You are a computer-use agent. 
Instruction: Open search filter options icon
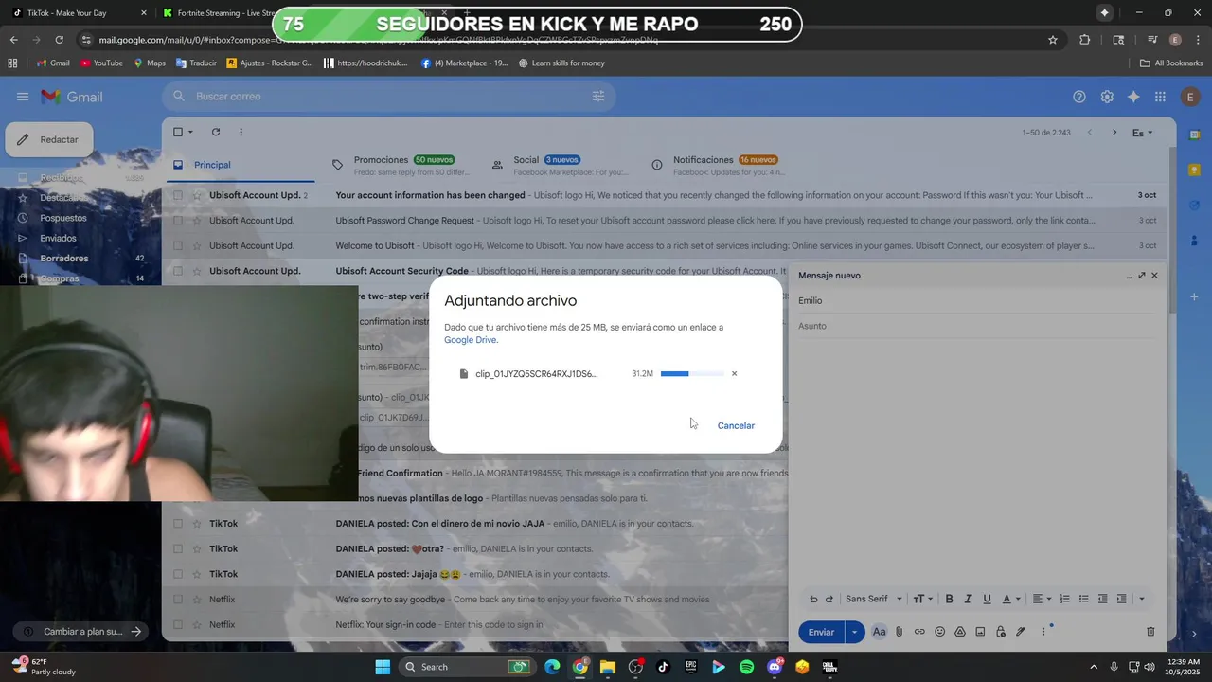coord(598,97)
